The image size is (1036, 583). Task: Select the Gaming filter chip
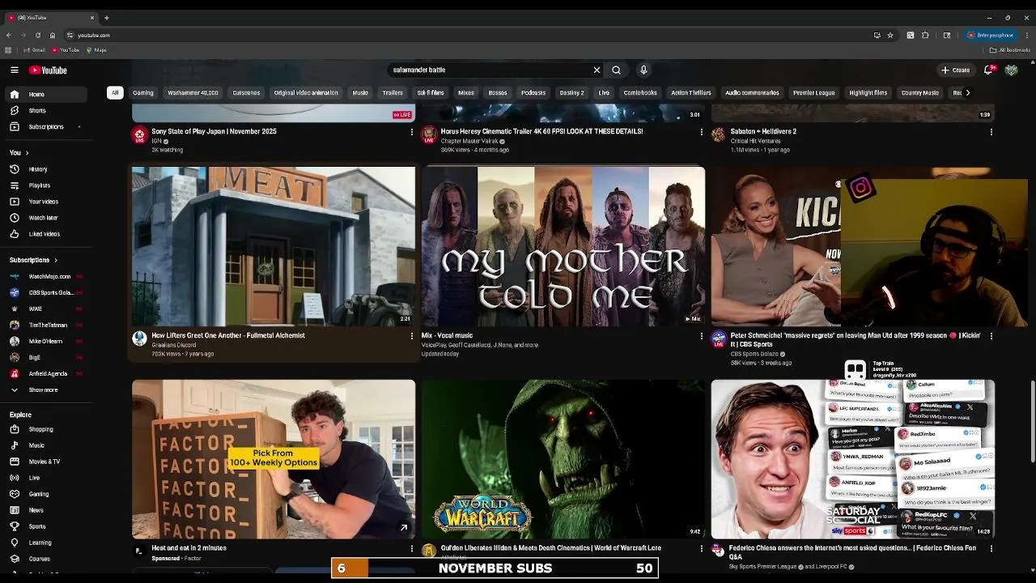143,93
